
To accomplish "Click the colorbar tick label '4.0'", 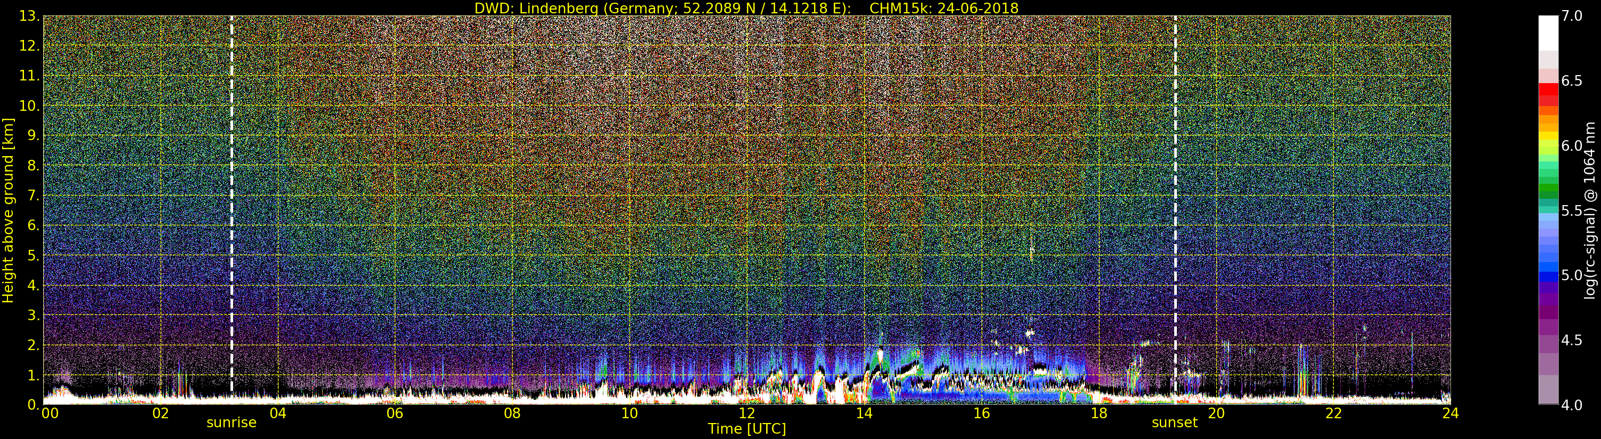I will click(x=1572, y=404).
